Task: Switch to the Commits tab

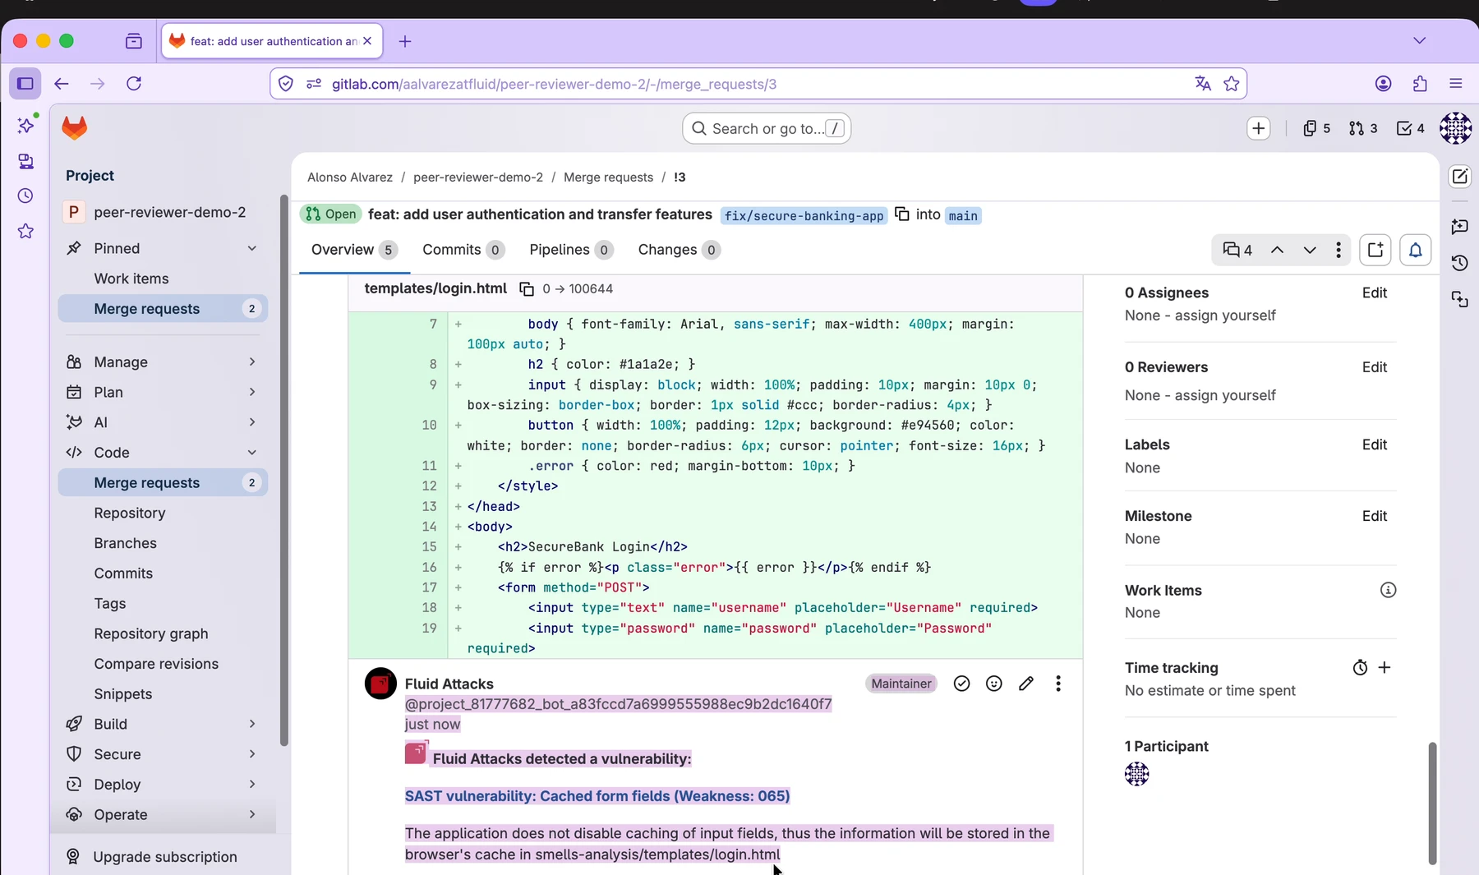Action: 463,250
